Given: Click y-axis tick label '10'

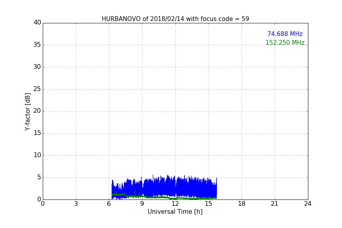Looking at the screenshot, I should point(37,155).
